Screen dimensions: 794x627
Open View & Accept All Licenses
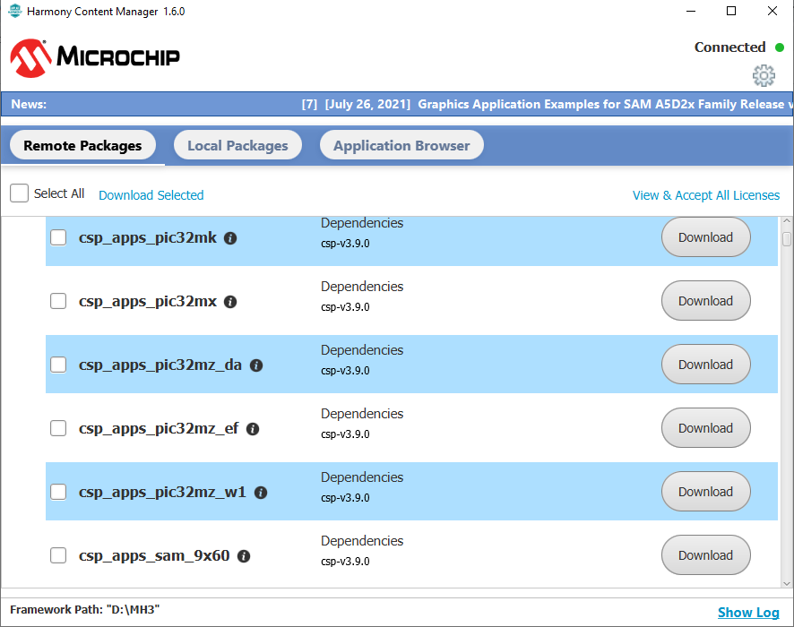pyautogui.click(x=706, y=195)
